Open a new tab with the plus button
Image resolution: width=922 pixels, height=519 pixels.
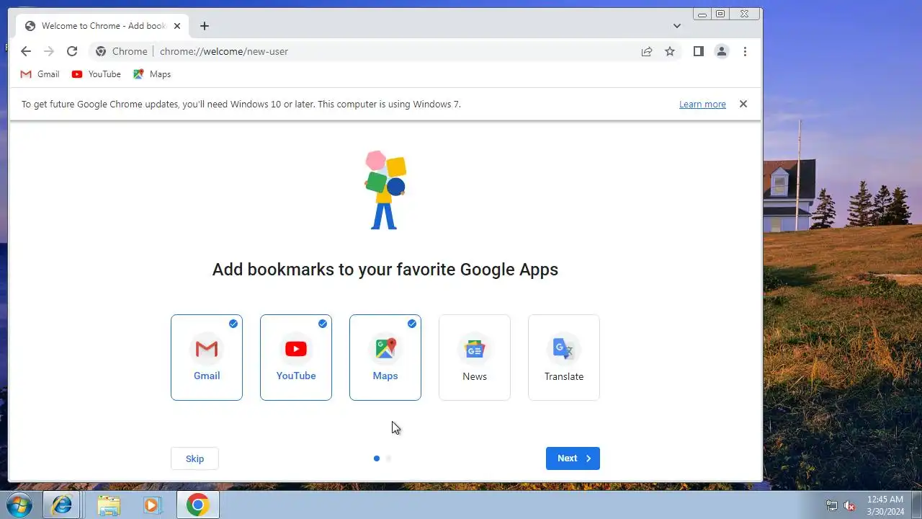(205, 26)
